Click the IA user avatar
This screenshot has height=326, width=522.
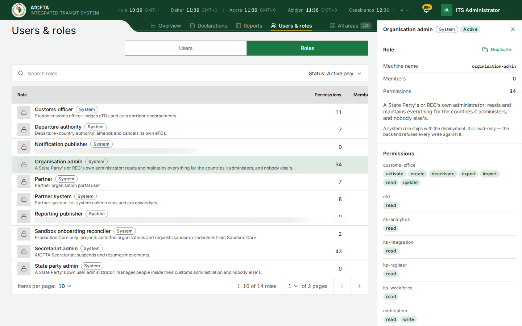(x=447, y=10)
